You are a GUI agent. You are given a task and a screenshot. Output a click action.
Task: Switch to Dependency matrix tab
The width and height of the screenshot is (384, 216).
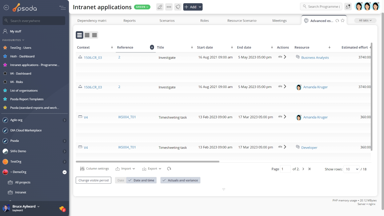(92, 21)
